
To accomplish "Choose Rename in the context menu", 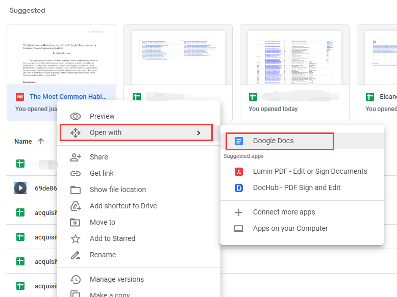I will [x=139, y=255].
